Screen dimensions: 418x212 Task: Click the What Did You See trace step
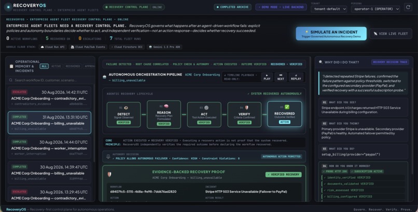click(363, 107)
